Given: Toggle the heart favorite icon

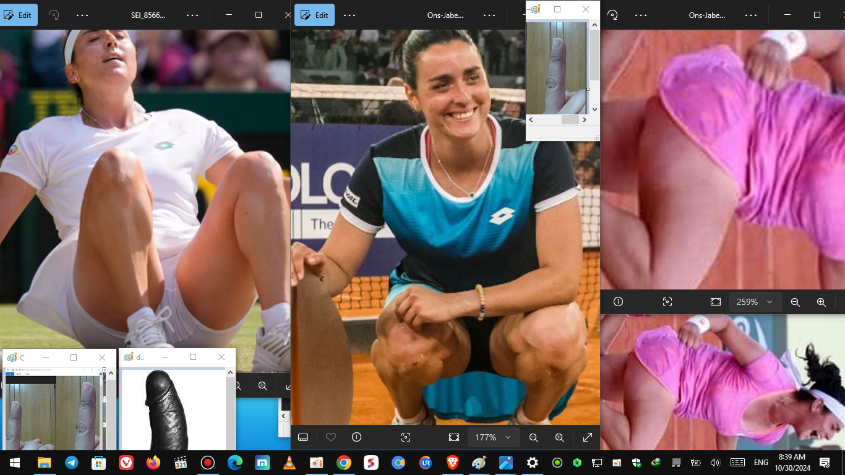Looking at the screenshot, I should pos(330,437).
